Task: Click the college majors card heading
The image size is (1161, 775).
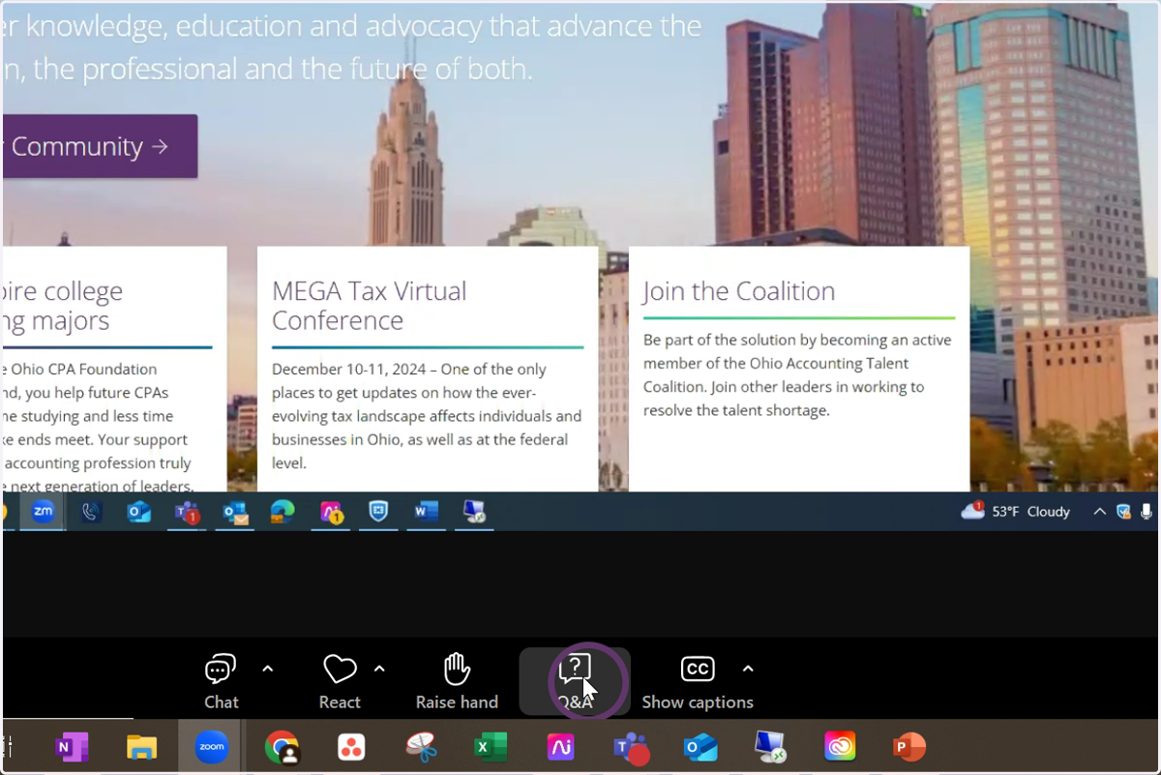Action: (63, 305)
